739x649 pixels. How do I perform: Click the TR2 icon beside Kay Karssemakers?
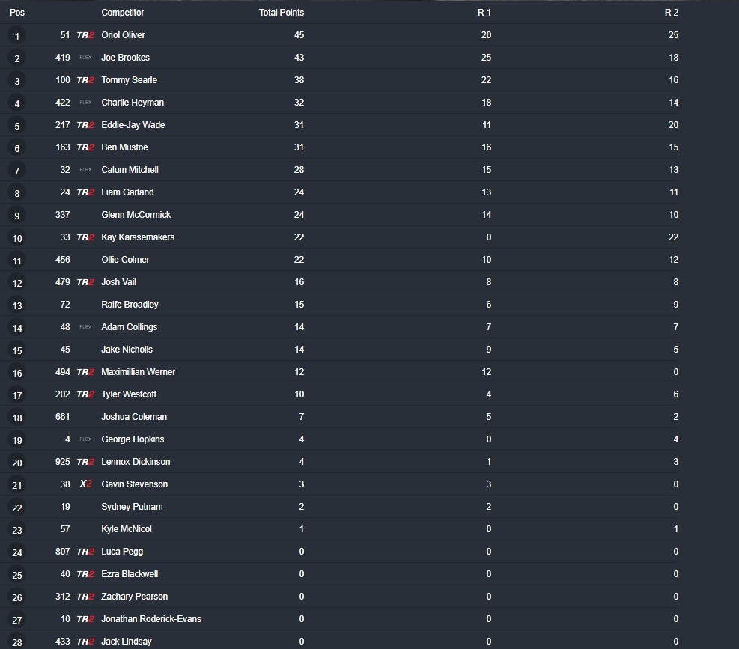[x=85, y=237]
